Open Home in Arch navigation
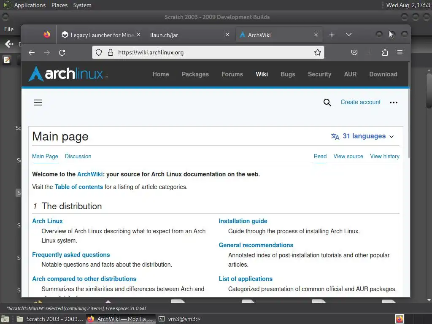Viewport: 432px width, 324px height. [161, 74]
